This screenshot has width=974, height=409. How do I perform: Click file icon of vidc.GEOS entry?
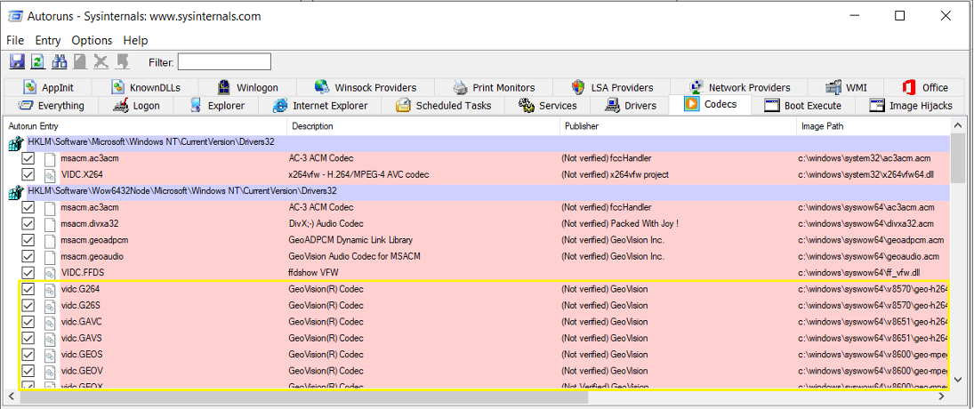[x=50, y=355]
